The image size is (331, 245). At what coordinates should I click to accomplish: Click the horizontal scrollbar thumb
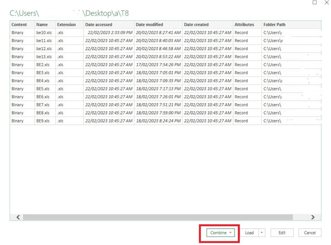point(158,217)
